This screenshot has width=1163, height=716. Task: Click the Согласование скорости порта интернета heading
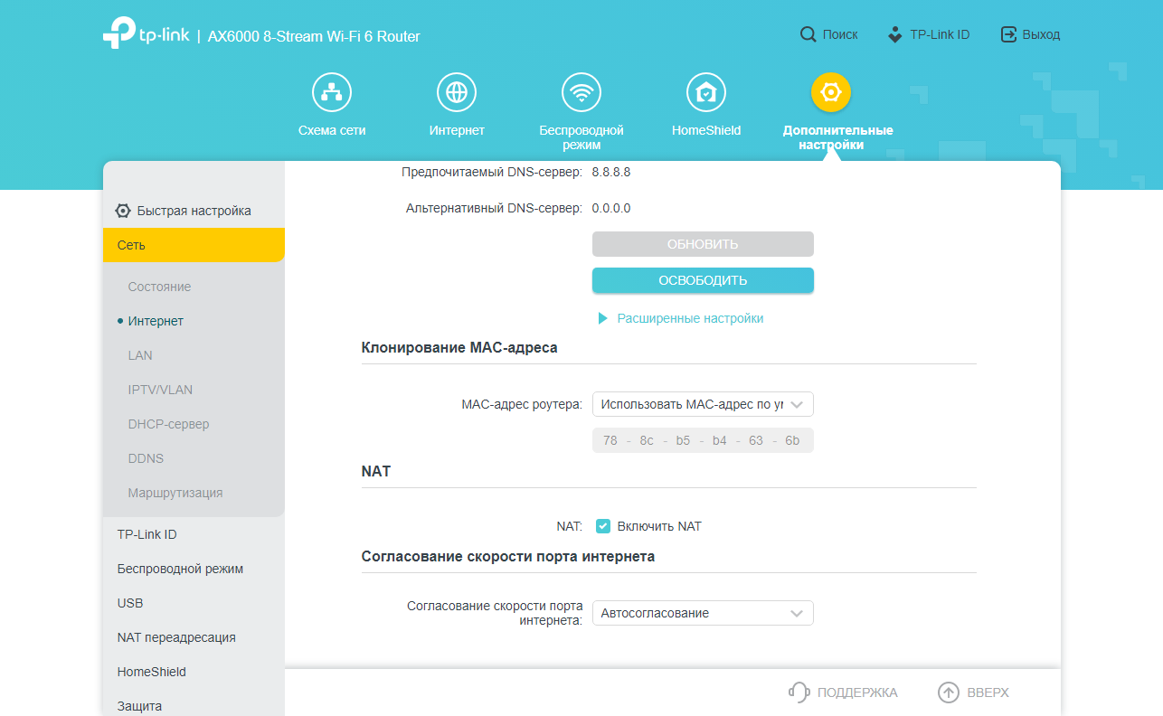508,556
